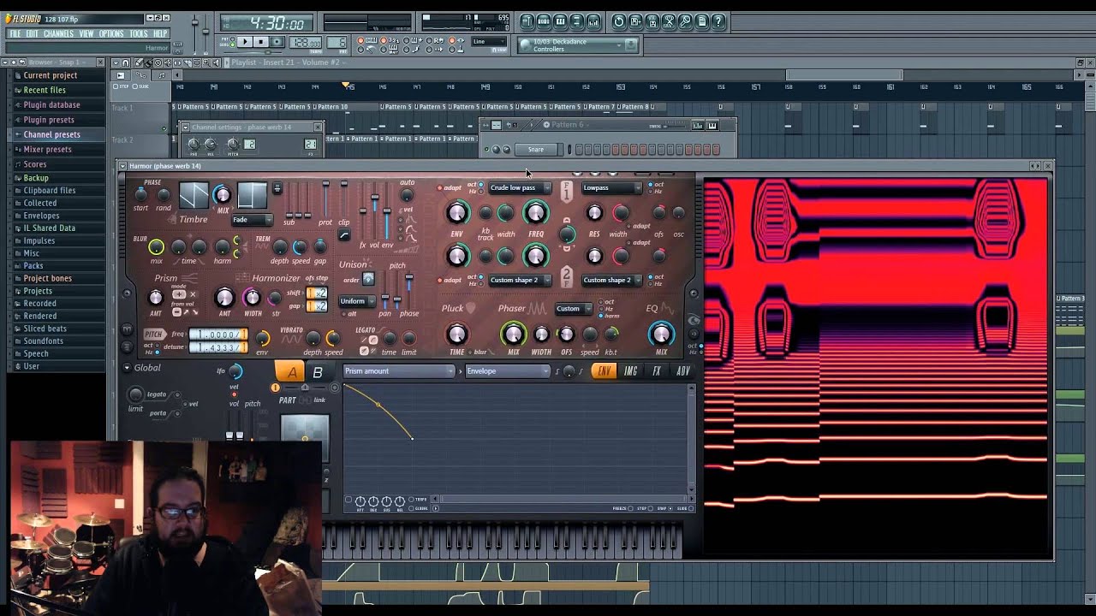The width and height of the screenshot is (1096, 616).
Task: Click the ENV tab button in Harmor
Action: (605, 370)
